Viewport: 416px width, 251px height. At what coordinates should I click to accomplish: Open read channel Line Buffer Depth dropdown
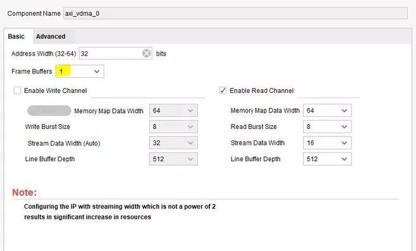pyautogui.click(x=327, y=159)
